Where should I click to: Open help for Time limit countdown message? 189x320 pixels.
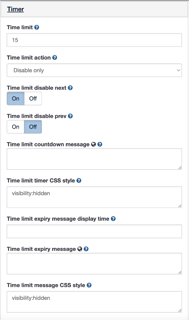[x=100, y=144]
